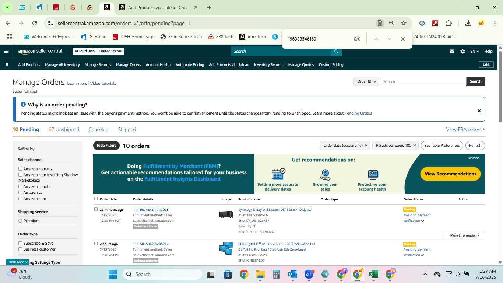The height and width of the screenshot is (283, 503).
Task: Open browser downloads icon
Action: 468,23
